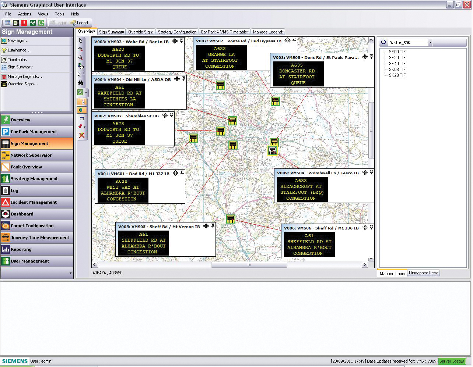Viewport: 473px width, 367px height.
Task: Click the move handle on V005 popup
Action: pos(206,226)
